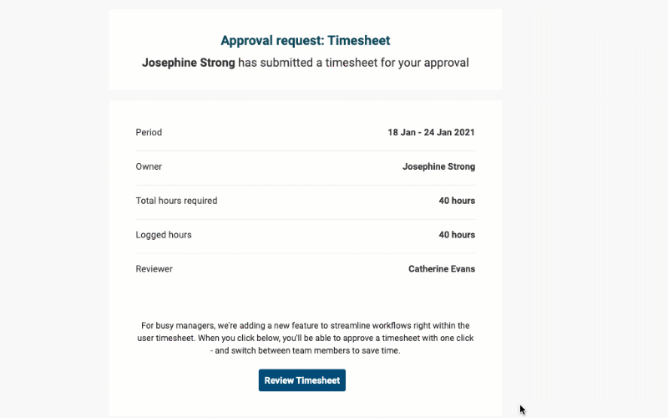Click the 'Logged hours' label
The image size is (668, 418).
164,235
